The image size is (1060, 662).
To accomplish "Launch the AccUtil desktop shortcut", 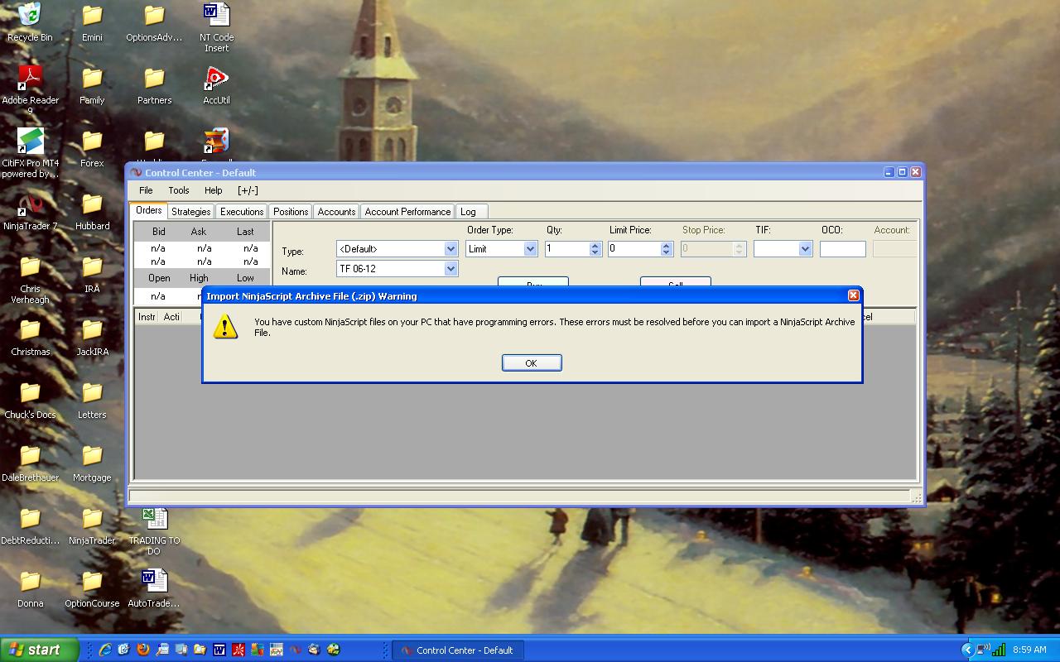I will click(216, 86).
